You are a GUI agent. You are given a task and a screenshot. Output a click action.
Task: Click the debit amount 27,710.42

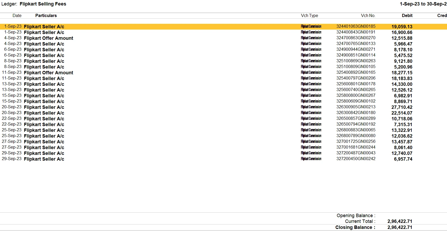[x=402, y=107]
